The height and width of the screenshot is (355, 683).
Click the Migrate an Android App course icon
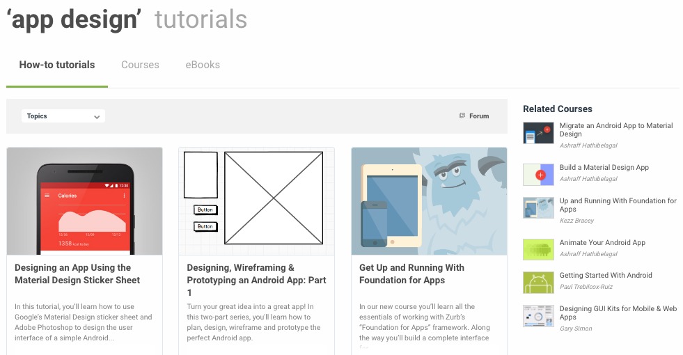[x=538, y=133]
